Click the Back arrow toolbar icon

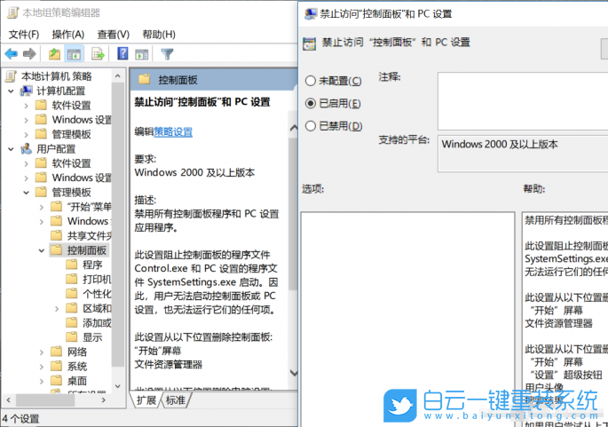(x=12, y=54)
